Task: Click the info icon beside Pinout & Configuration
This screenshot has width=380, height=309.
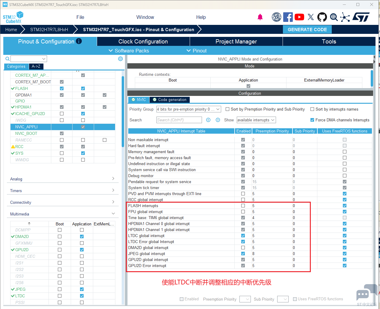Action: point(79,41)
